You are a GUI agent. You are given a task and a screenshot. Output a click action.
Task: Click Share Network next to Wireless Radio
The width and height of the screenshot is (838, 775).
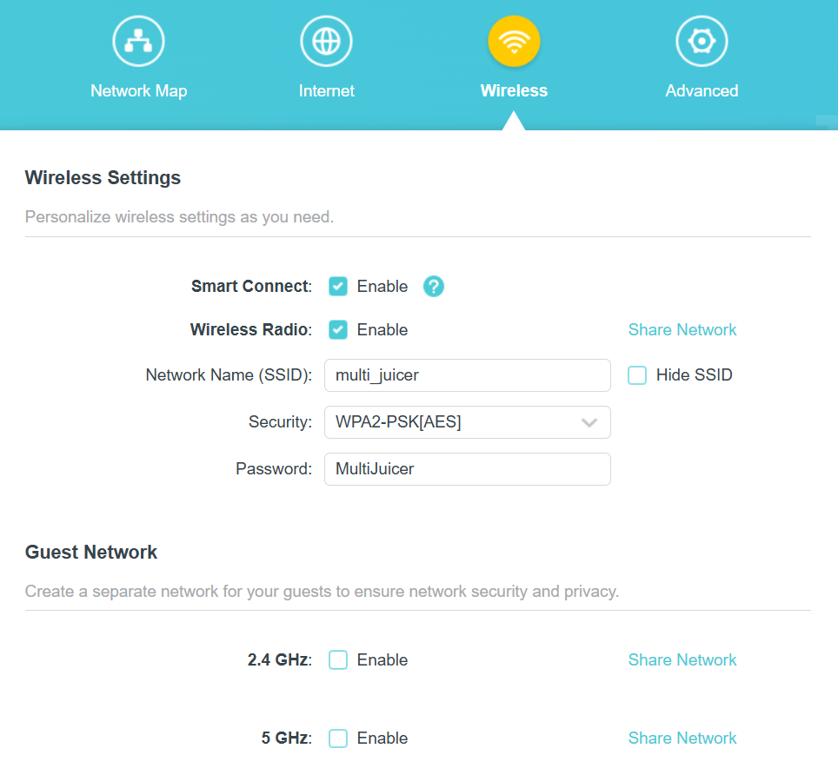[682, 329]
